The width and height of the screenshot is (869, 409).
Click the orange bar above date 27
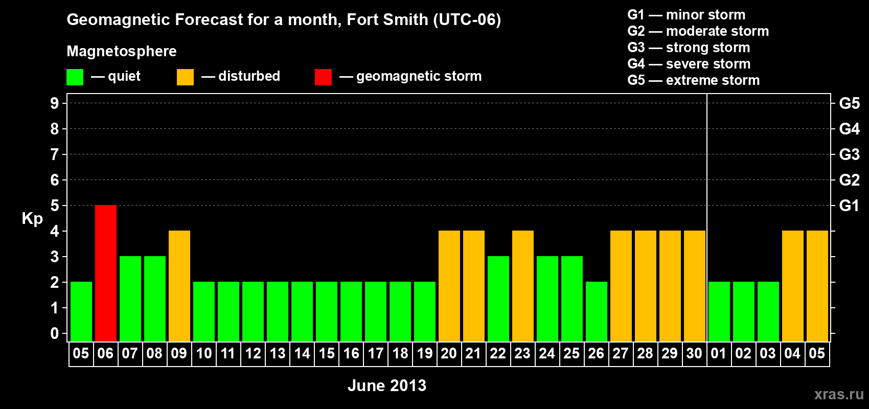621,286
